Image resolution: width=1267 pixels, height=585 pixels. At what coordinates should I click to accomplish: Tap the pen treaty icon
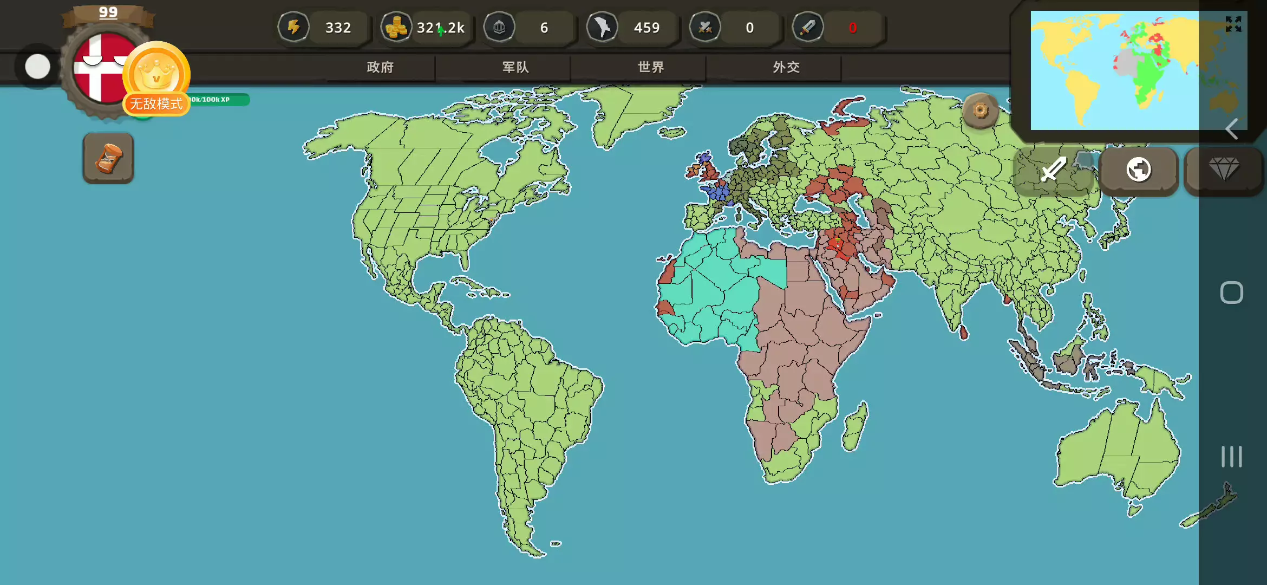point(807,27)
